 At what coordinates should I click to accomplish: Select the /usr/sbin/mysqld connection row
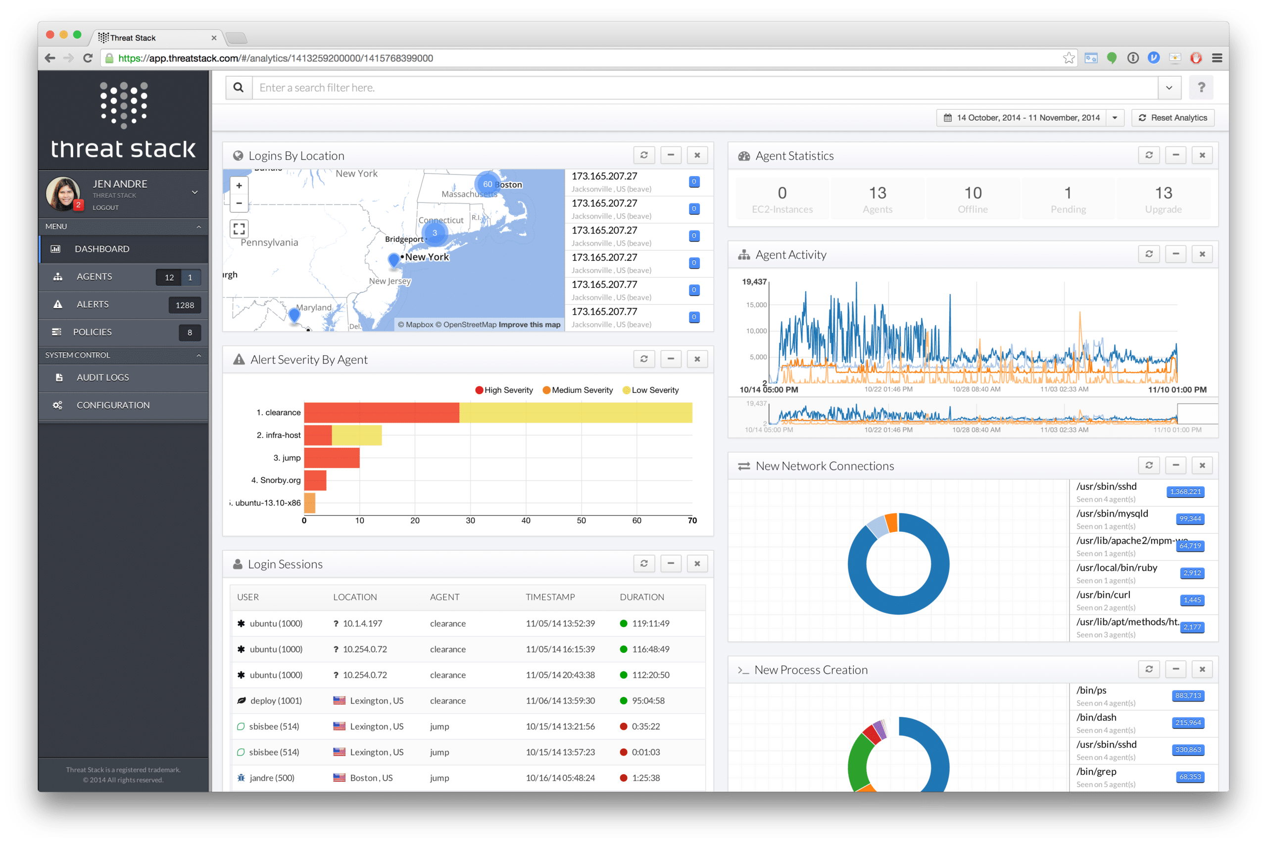tap(1143, 519)
